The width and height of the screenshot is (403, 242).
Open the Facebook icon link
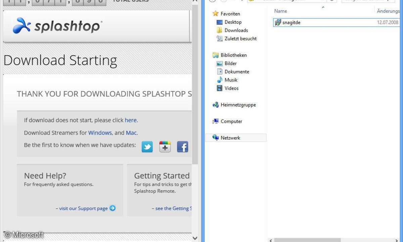point(182,147)
